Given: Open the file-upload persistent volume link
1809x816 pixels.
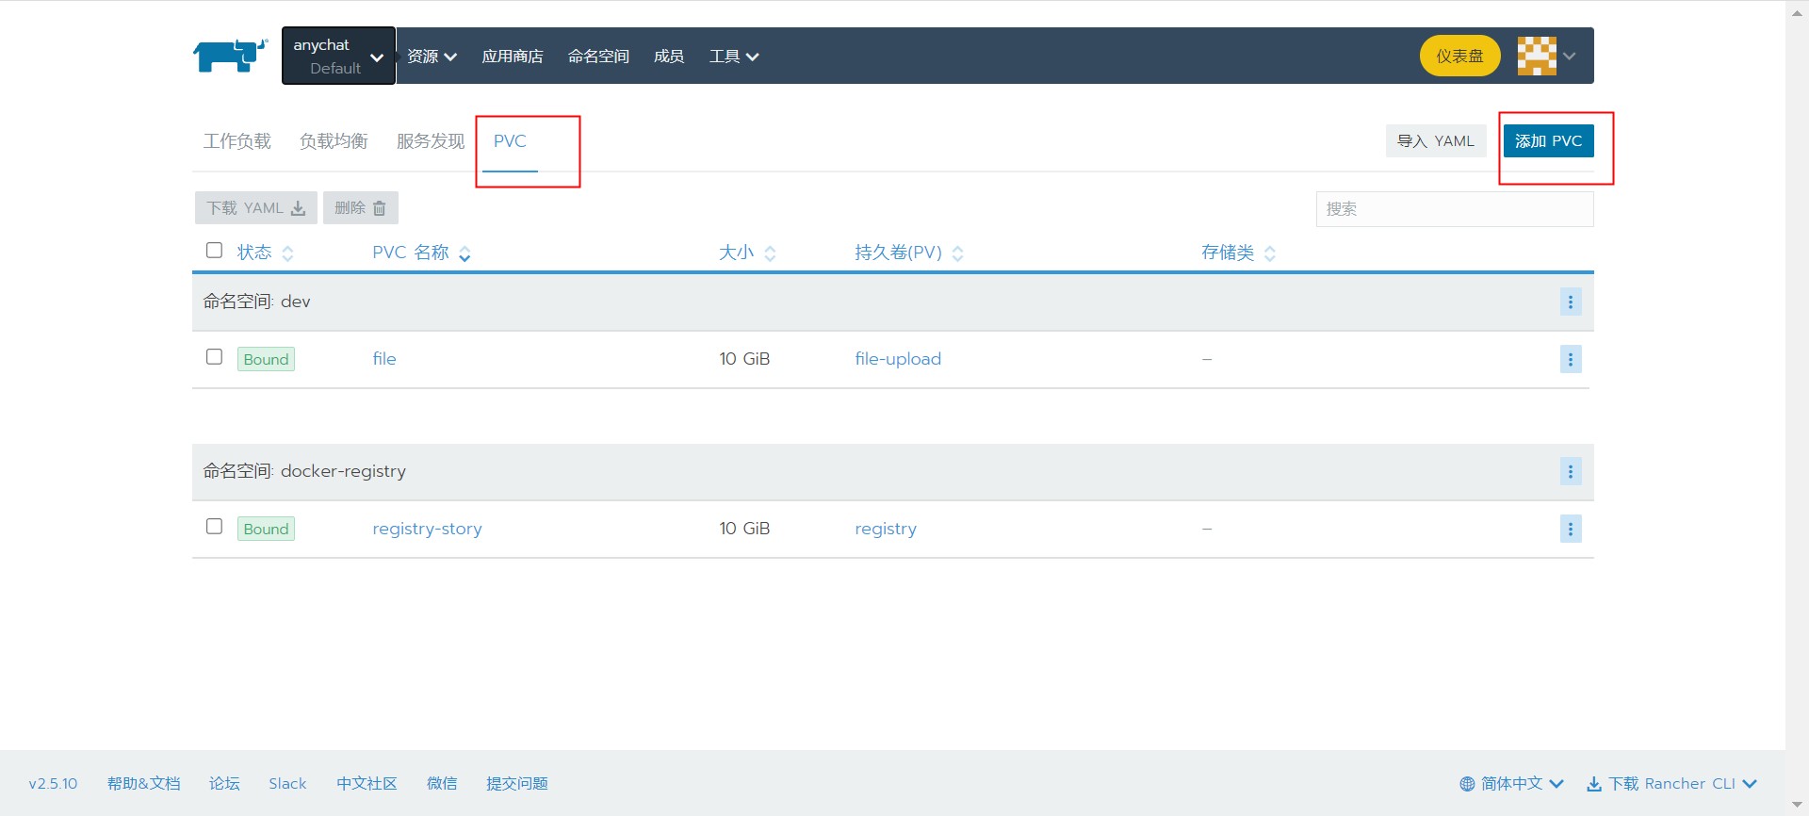Looking at the screenshot, I should [898, 359].
